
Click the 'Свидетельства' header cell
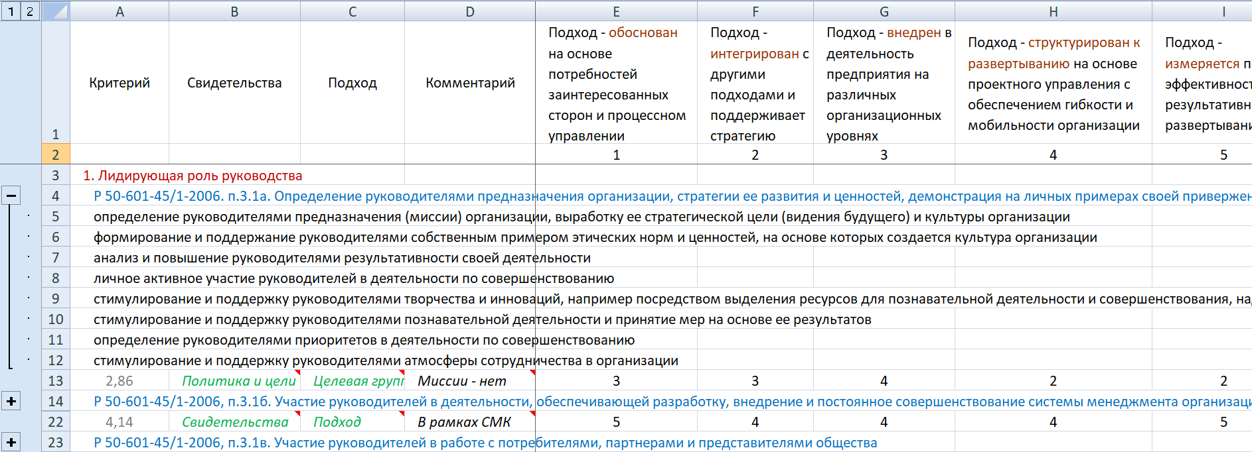click(234, 83)
